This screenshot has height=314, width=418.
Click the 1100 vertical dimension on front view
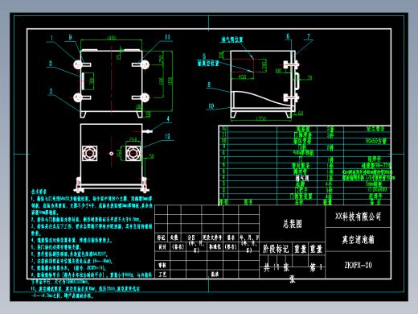pyautogui.click(x=170, y=81)
